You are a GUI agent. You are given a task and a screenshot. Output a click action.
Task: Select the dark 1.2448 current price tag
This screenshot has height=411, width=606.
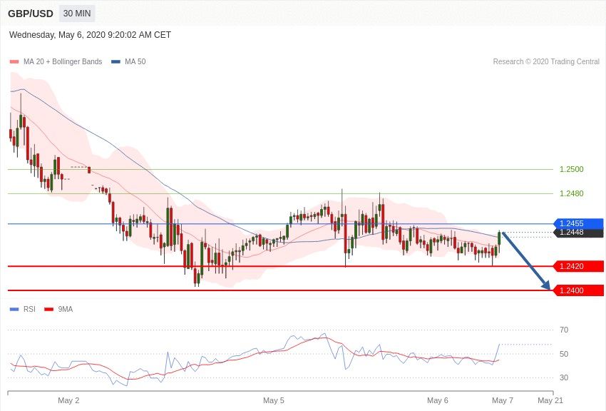(578, 233)
